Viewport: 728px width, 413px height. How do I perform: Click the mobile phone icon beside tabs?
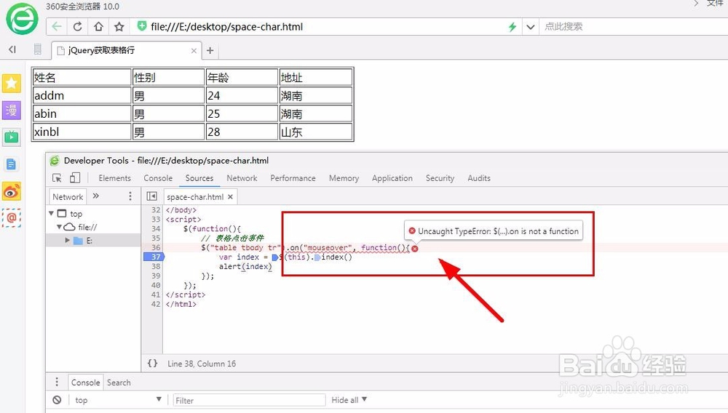point(38,49)
